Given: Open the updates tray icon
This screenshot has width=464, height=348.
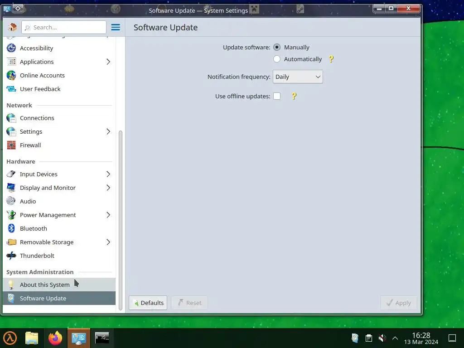Looking at the screenshot, I should pyautogui.click(x=355, y=338).
